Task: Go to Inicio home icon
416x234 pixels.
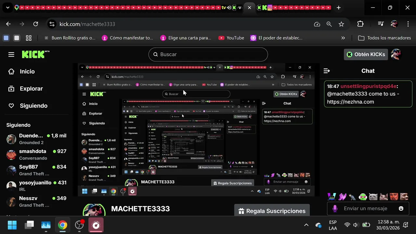Action: 11,71
